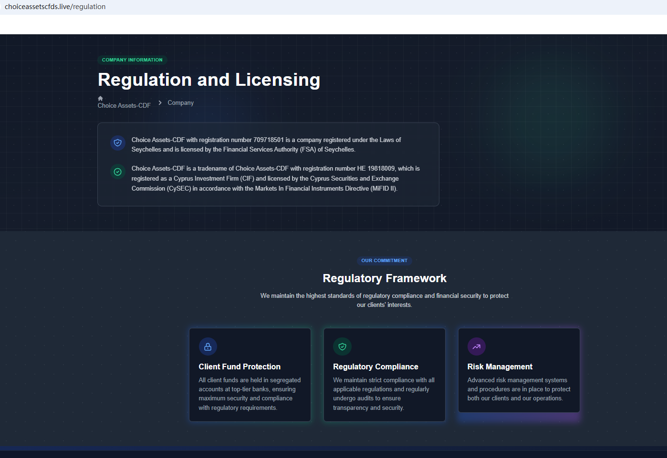Select the Company breadcrumb item
The width and height of the screenshot is (667, 458).
180,102
